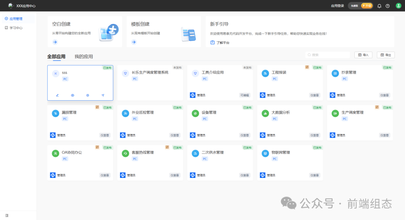This screenshot has height=220, width=405.
Task: Click the settings gear icon on sss card
Action: coord(87,95)
